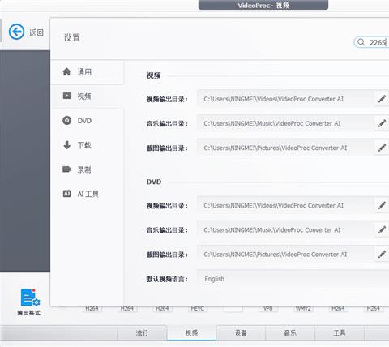
Task: Edit the 视频 section screenshot output directory
Action: [x=382, y=148]
